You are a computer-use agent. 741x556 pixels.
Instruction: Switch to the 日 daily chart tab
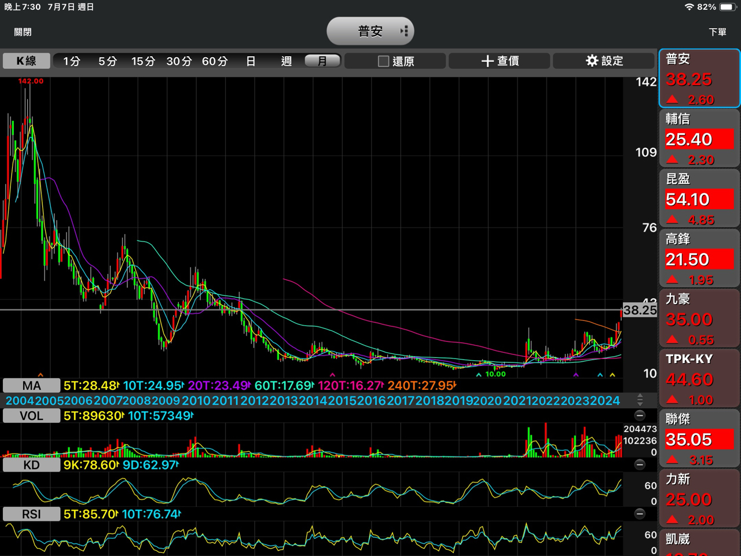point(251,61)
